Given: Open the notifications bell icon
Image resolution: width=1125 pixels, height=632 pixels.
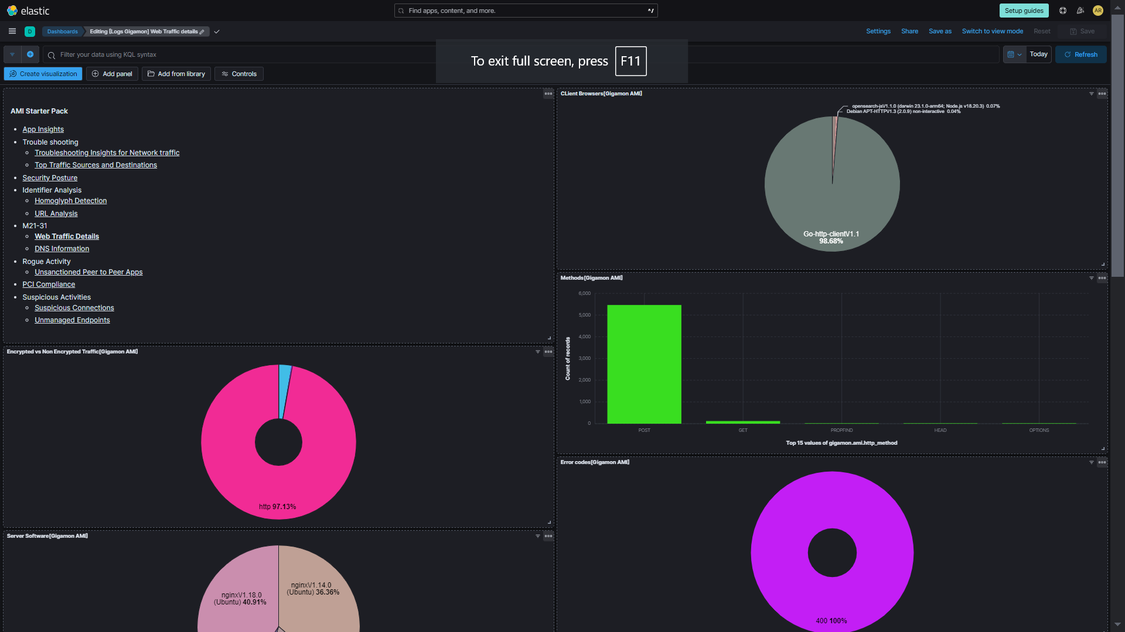Looking at the screenshot, I should pos(1080,11).
